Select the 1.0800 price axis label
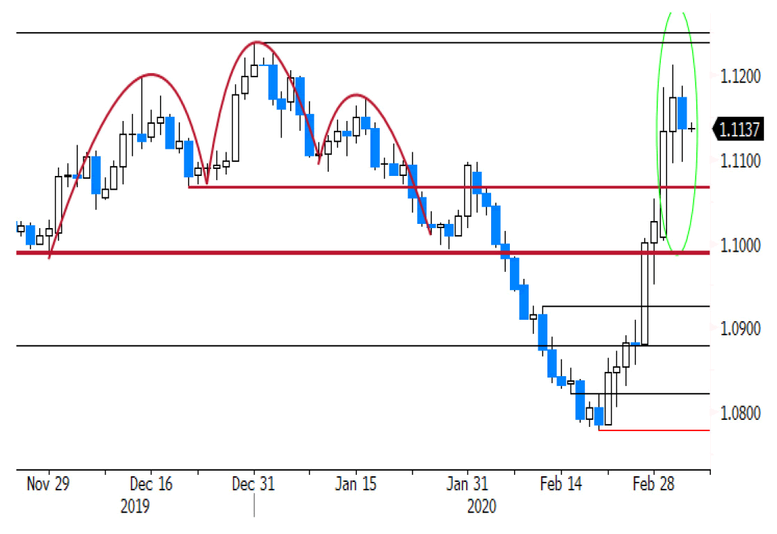 pyautogui.click(x=740, y=412)
